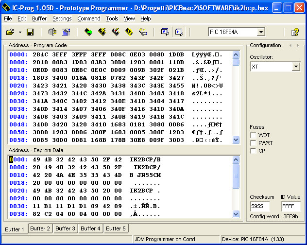Click the Read All chip icon
Viewport: 307px width, 245px height.
pos(88,32)
